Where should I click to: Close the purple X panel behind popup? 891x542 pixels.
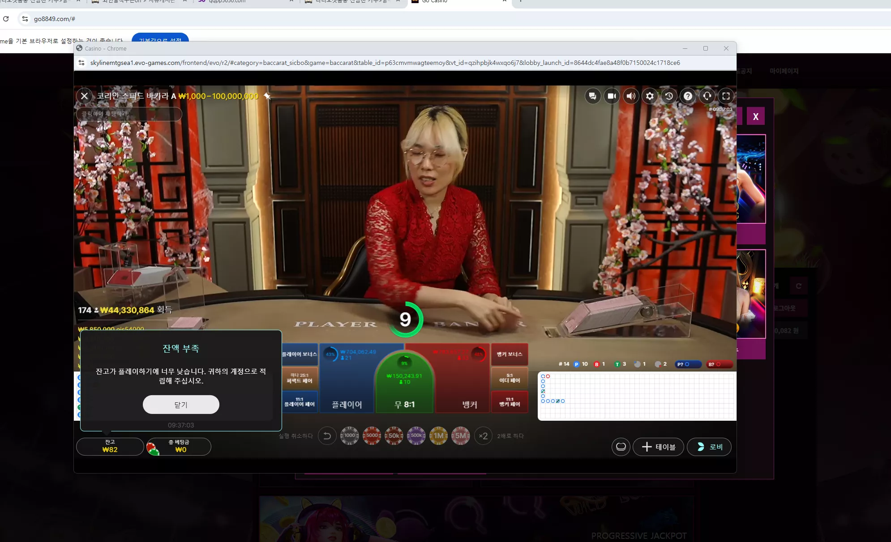[756, 116]
